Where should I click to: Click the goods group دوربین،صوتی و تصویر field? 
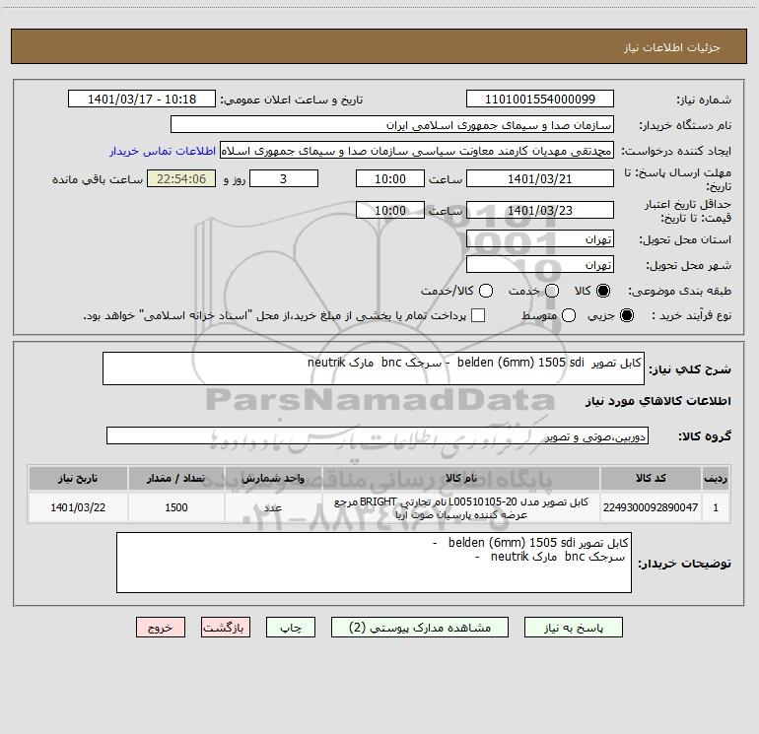[378, 435]
